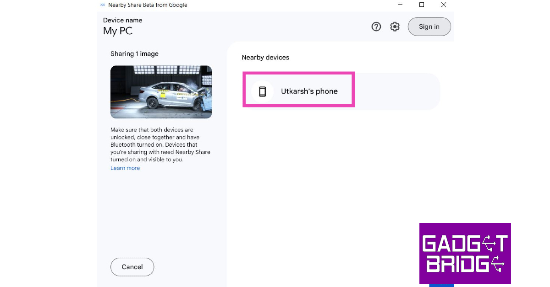The image size is (550, 287).
Task: Maximize the Nearby Share window
Action: coord(422,5)
